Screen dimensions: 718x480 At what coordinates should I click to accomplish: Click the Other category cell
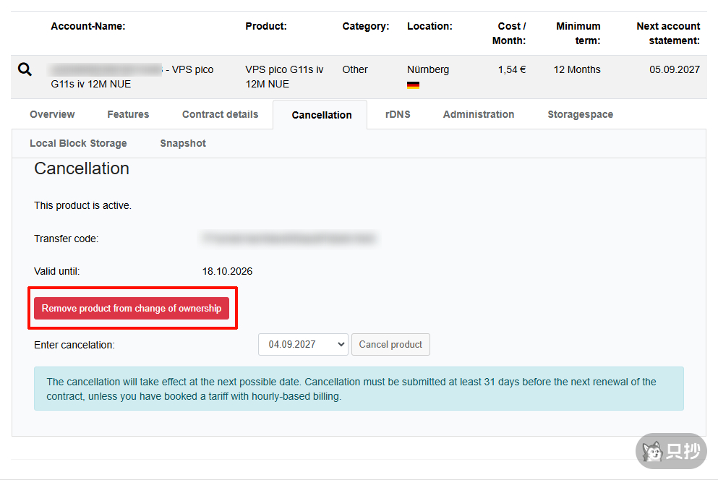click(x=355, y=69)
